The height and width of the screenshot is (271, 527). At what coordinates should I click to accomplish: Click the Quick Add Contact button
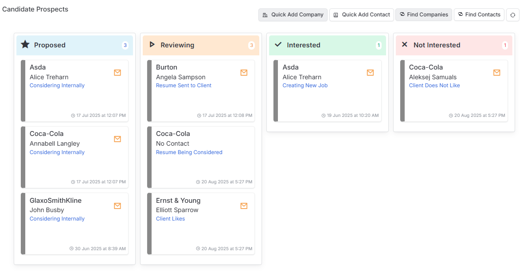[362, 15]
